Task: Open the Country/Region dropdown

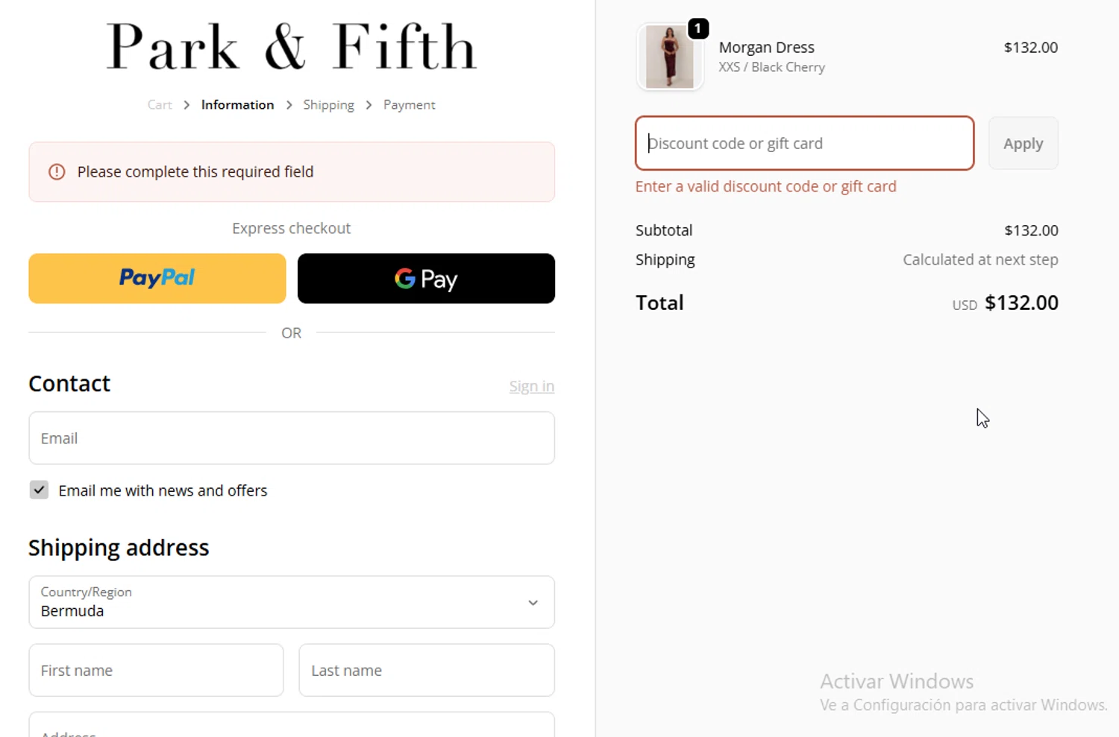Action: [292, 602]
